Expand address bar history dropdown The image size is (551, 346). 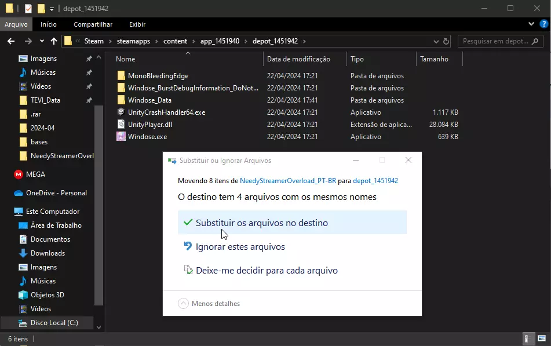(436, 42)
